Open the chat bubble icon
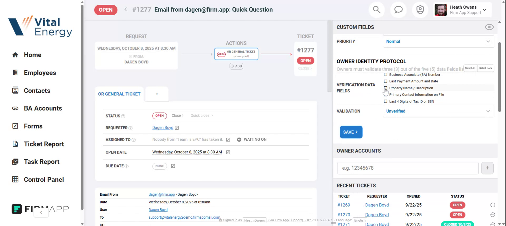This screenshot has width=506, height=226. pyautogui.click(x=398, y=10)
